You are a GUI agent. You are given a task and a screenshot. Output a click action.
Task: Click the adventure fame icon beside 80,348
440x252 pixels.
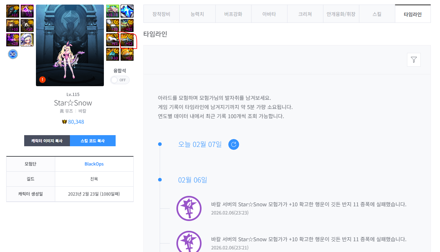(64, 122)
